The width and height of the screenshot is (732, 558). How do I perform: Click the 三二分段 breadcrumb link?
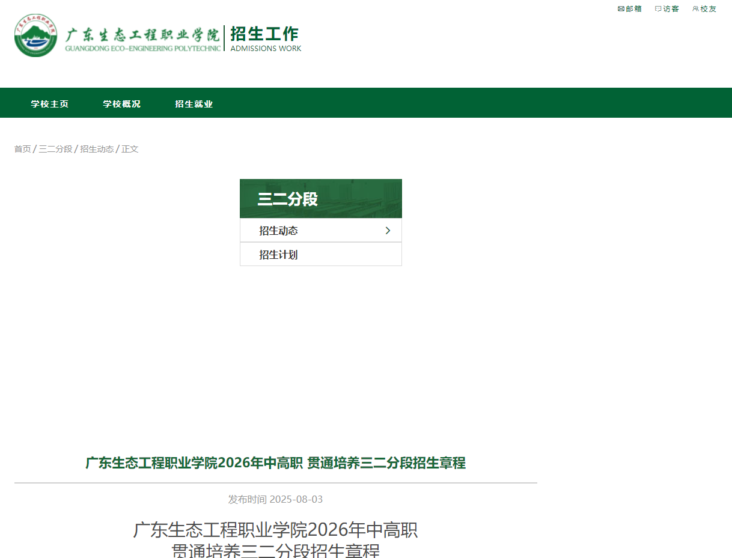(x=55, y=148)
